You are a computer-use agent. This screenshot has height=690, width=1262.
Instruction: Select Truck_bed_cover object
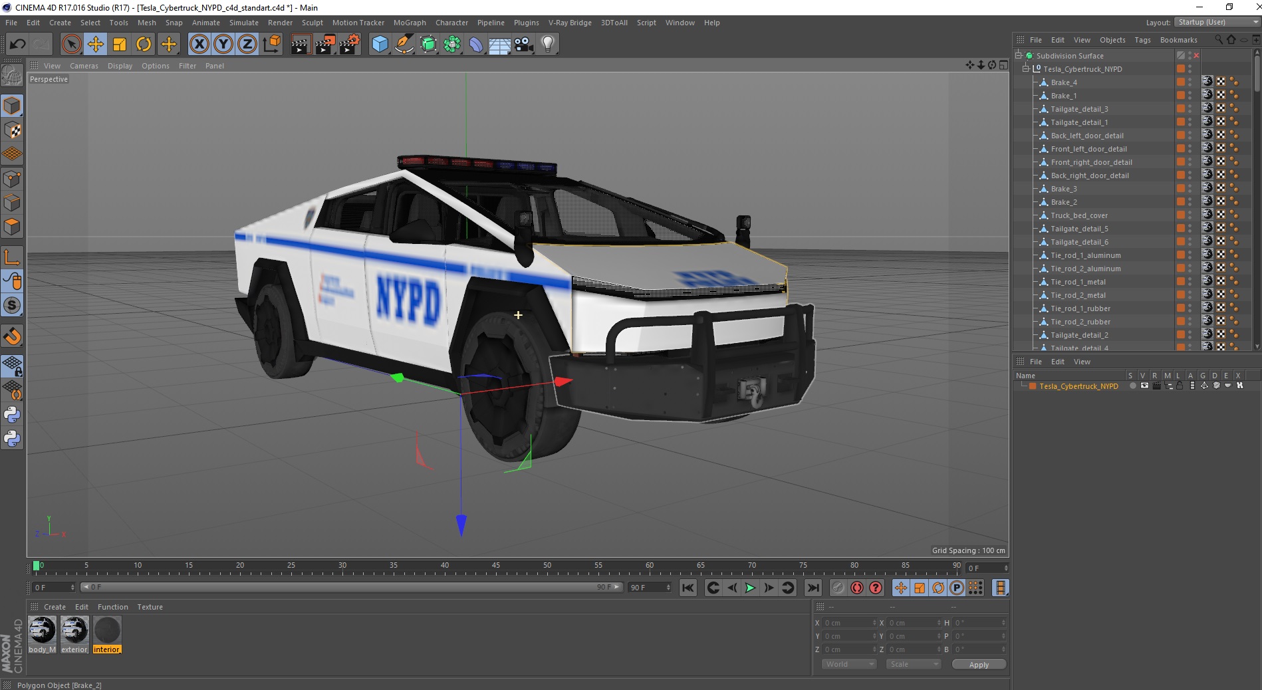tap(1079, 215)
